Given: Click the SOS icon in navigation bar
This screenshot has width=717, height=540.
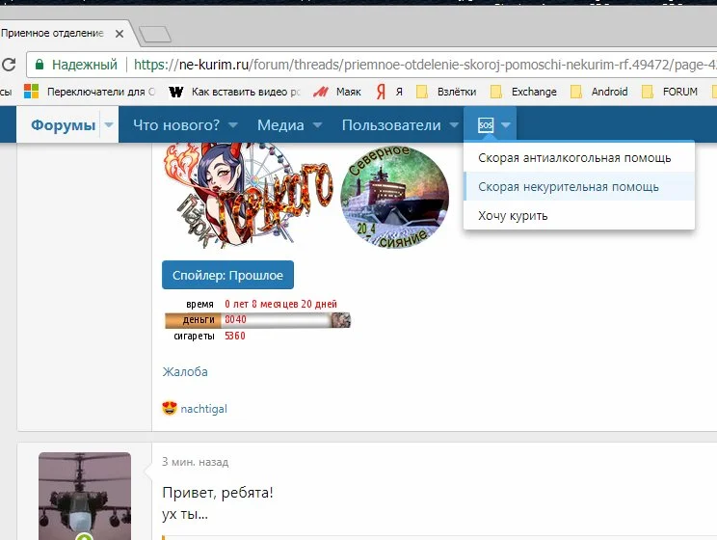Looking at the screenshot, I should coord(485,125).
